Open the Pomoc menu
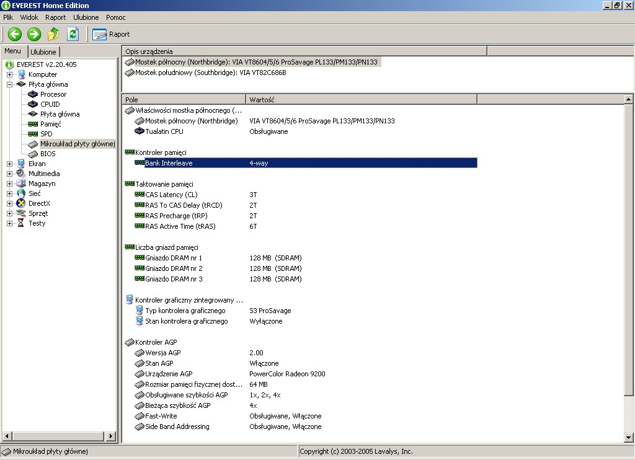 (116, 17)
